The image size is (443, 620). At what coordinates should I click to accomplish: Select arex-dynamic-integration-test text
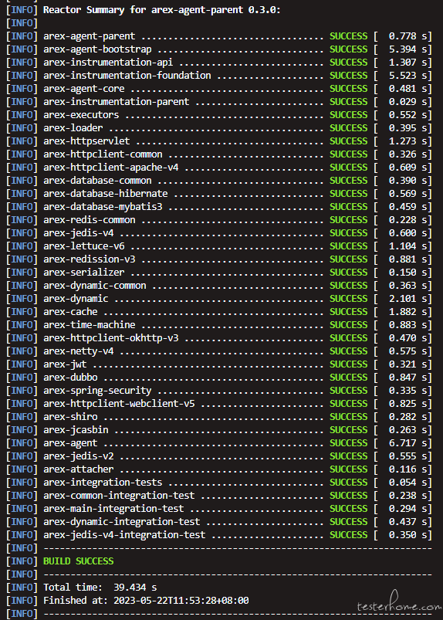point(122,521)
